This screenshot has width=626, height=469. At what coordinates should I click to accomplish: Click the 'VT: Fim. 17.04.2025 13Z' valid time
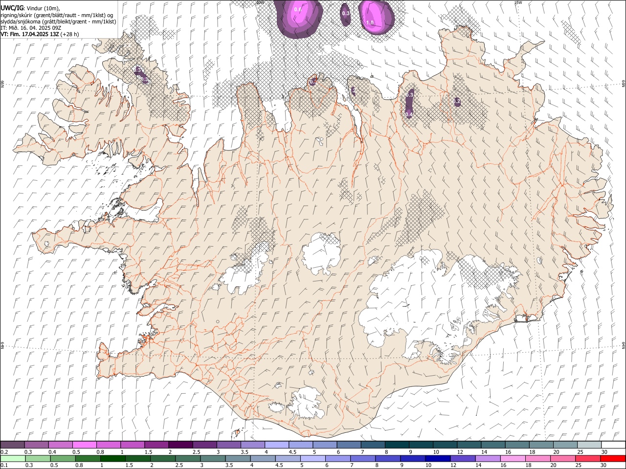click(x=30, y=34)
